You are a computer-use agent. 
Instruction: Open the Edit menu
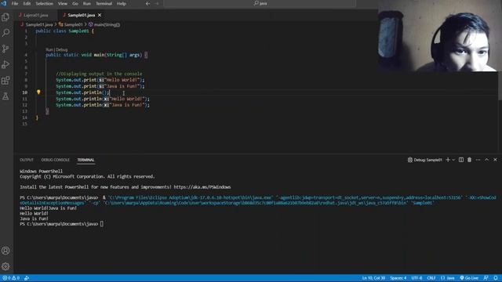pyautogui.click(x=27, y=3)
